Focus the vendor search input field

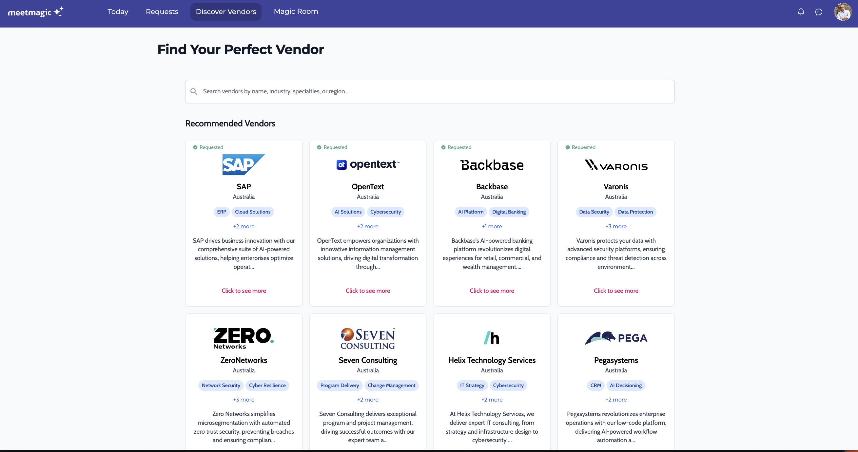(433, 91)
